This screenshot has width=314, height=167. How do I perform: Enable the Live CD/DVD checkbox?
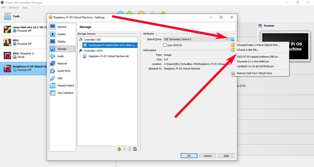[165, 44]
